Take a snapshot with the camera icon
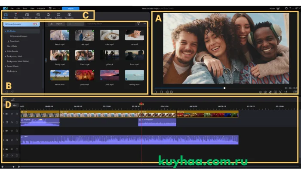The image size is (301, 169). tap(265, 92)
